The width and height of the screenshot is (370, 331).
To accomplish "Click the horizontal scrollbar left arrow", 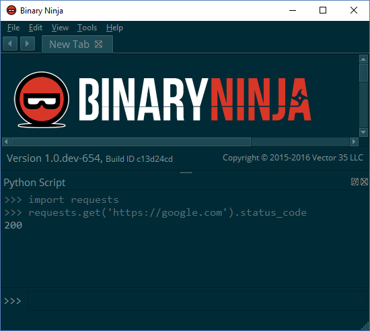I will 6,142.
